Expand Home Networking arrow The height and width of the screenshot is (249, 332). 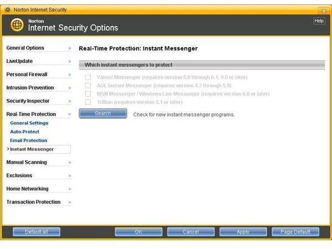70,189
